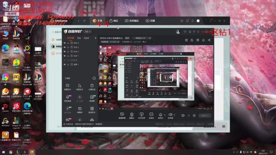Open WeGame 直播 tab

150,21
